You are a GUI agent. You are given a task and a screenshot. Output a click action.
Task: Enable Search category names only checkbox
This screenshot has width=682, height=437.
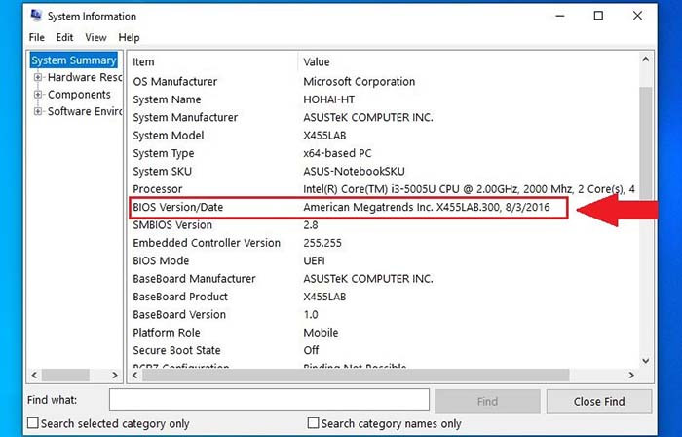click(313, 423)
